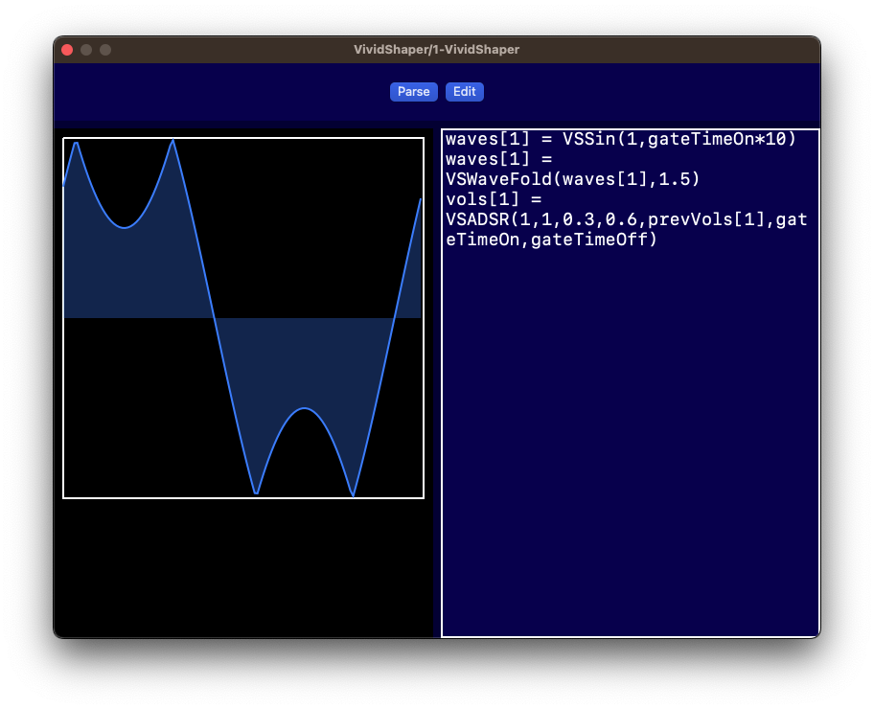Click the window title VividShaper/1-VividShaper

pyautogui.click(x=436, y=50)
